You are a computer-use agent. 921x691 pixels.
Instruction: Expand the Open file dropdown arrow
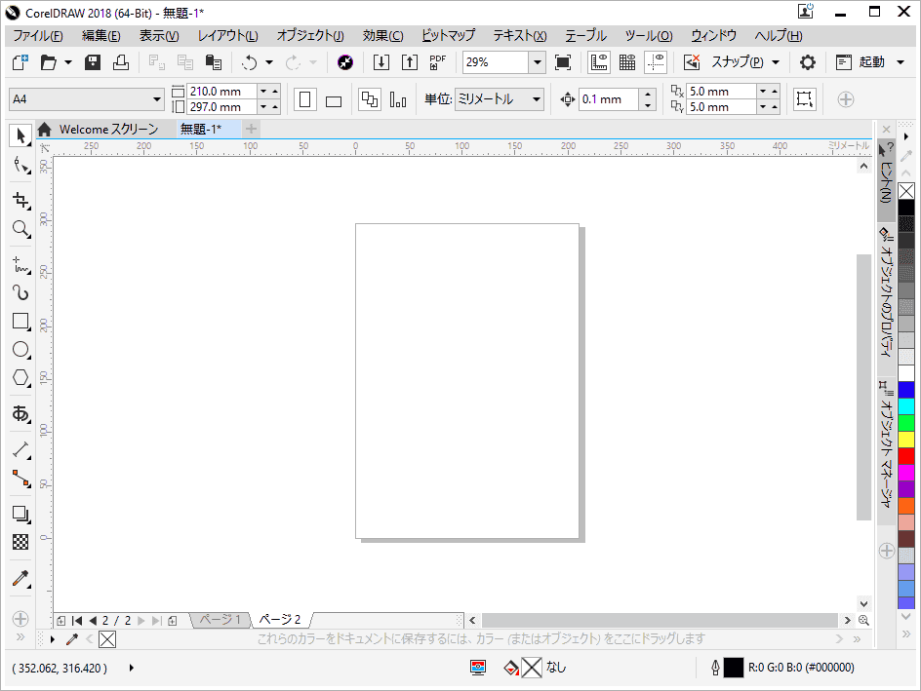(x=68, y=62)
